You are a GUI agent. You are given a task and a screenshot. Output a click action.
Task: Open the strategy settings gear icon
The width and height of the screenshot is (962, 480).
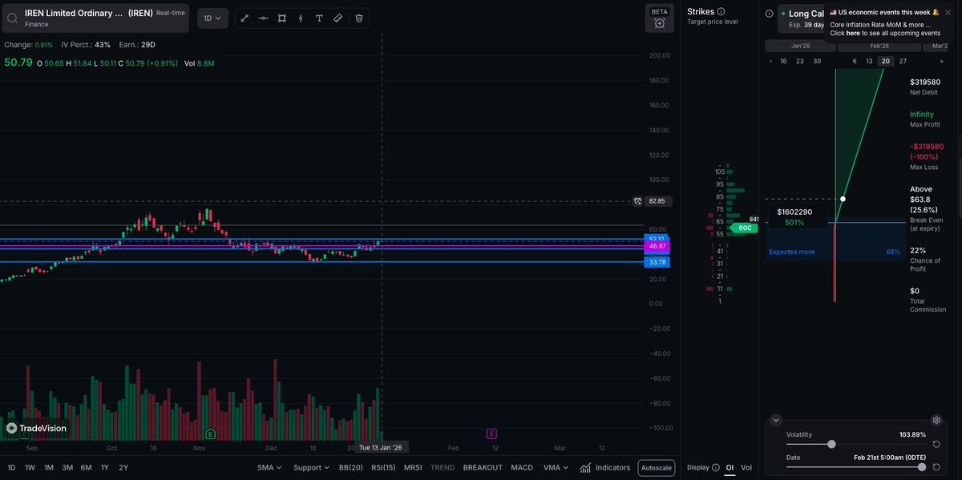click(936, 420)
